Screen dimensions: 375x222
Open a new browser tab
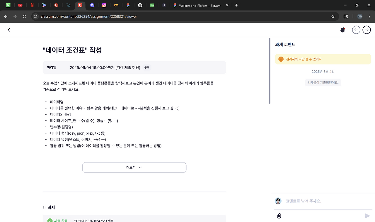236,5
